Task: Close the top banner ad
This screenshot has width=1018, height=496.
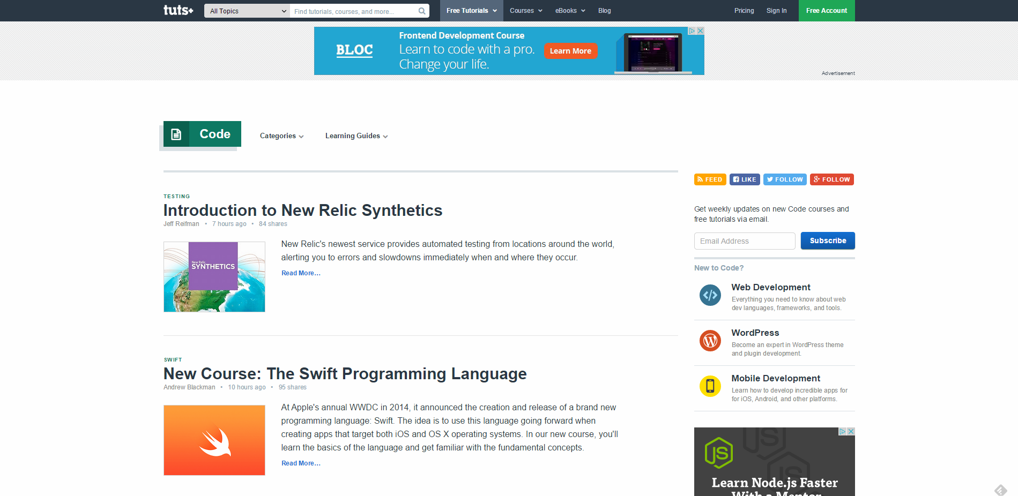Action: tap(700, 31)
